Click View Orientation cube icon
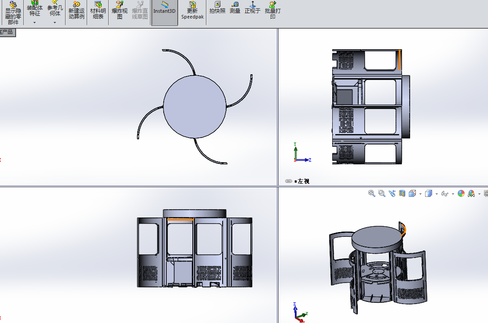The width and height of the screenshot is (488, 323). click(412, 193)
